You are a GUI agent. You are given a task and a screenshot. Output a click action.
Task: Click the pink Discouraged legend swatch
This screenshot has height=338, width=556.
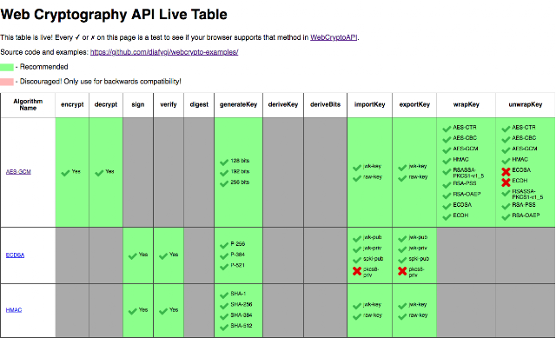coord(7,82)
